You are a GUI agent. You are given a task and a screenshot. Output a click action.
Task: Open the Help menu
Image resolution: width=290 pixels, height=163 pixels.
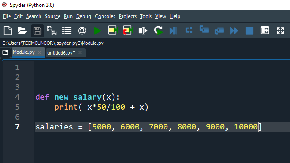click(x=175, y=16)
